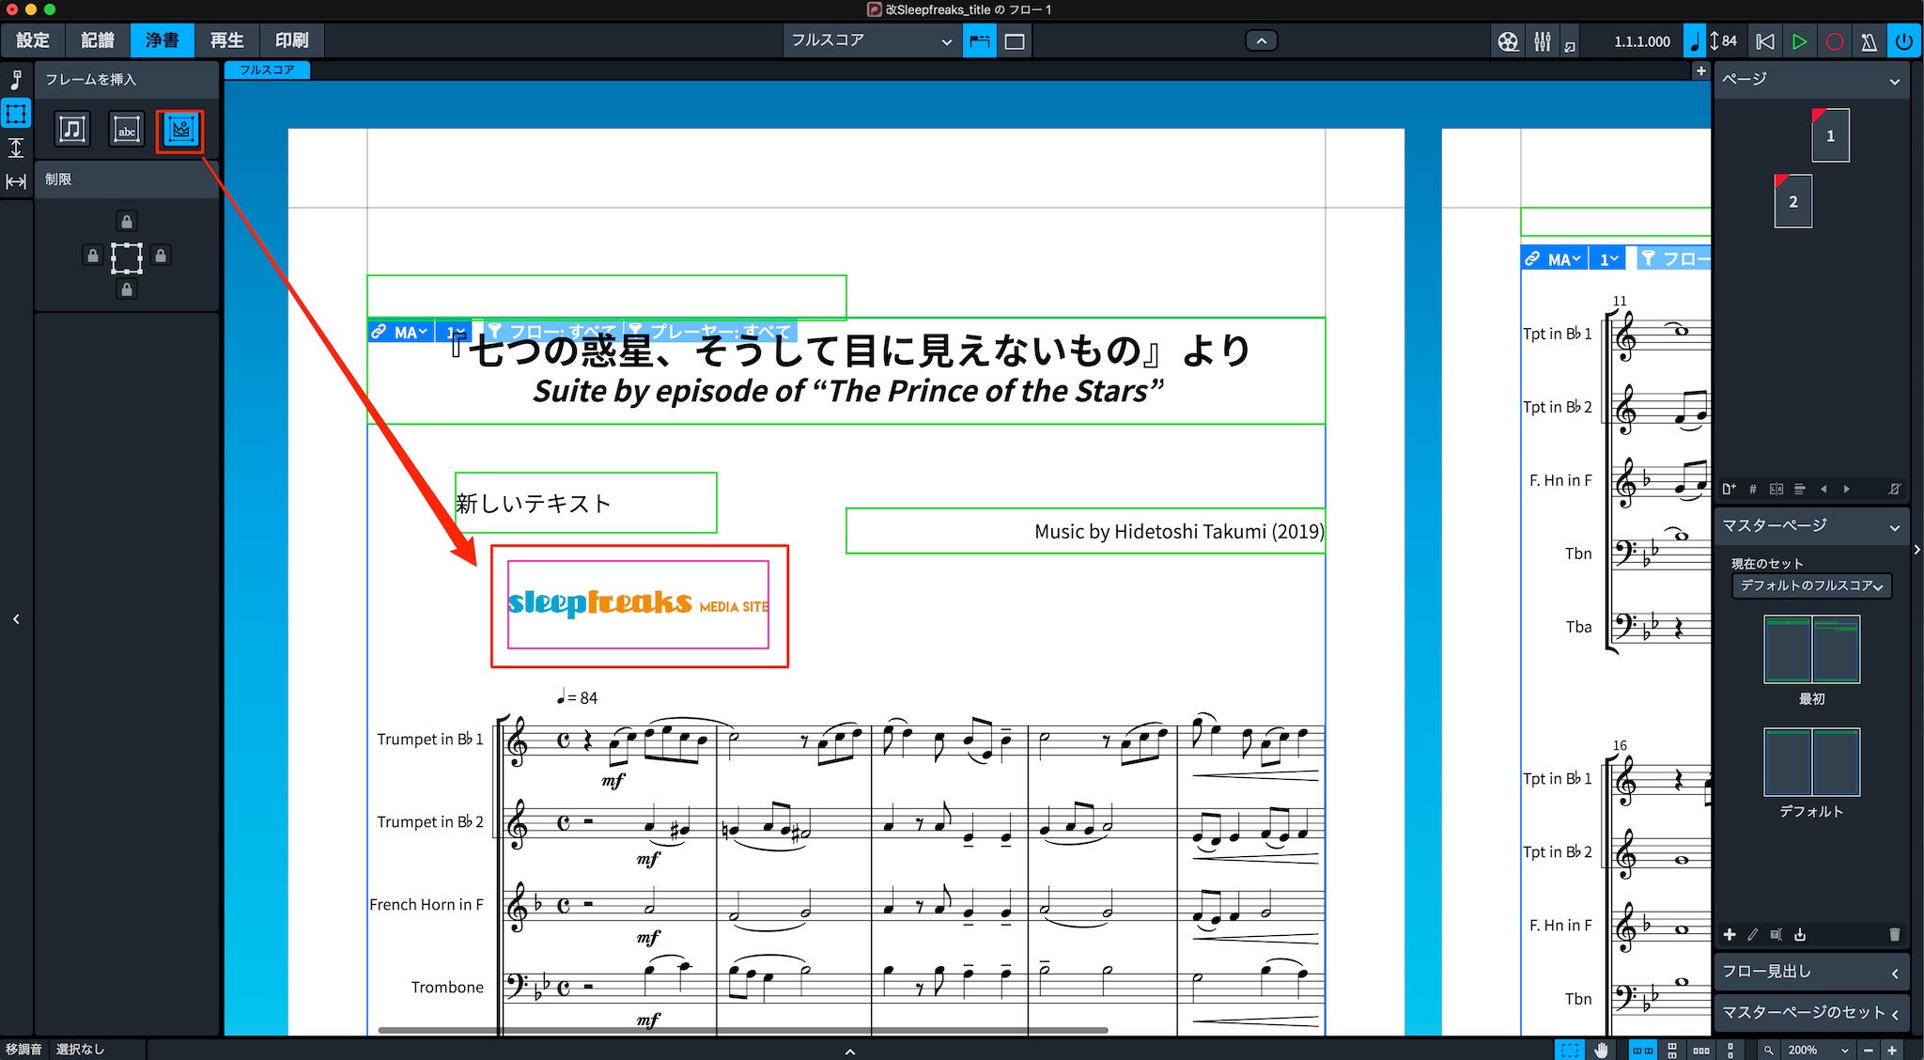Click the green play button
This screenshot has width=1924, height=1060.
(x=1799, y=41)
